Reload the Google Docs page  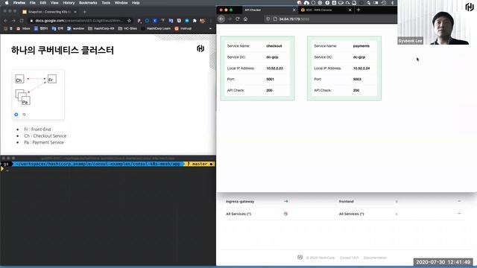[22, 21]
